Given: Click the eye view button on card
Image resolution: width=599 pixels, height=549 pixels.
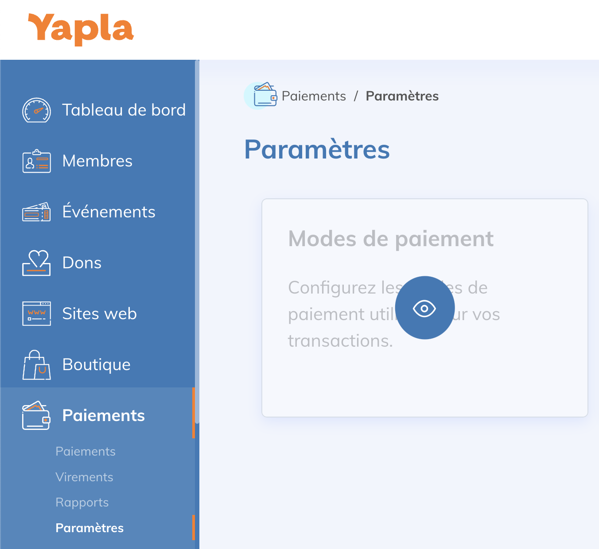Looking at the screenshot, I should (x=425, y=308).
